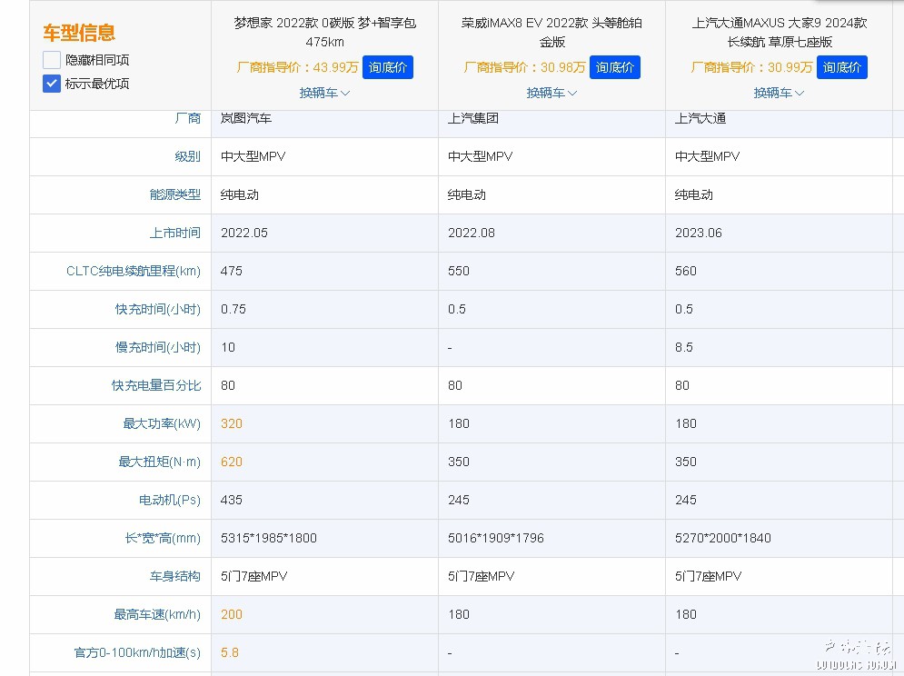Click the highlighted 320 max power value

232,423
